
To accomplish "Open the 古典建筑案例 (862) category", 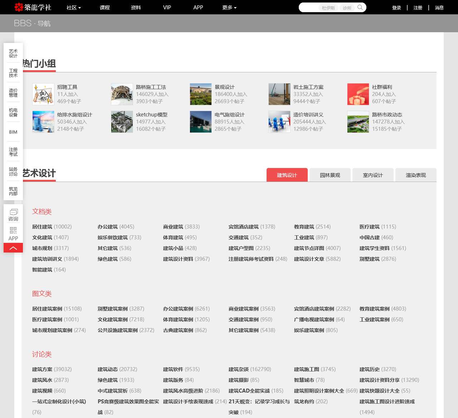I will pyautogui.click(x=185, y=330).
